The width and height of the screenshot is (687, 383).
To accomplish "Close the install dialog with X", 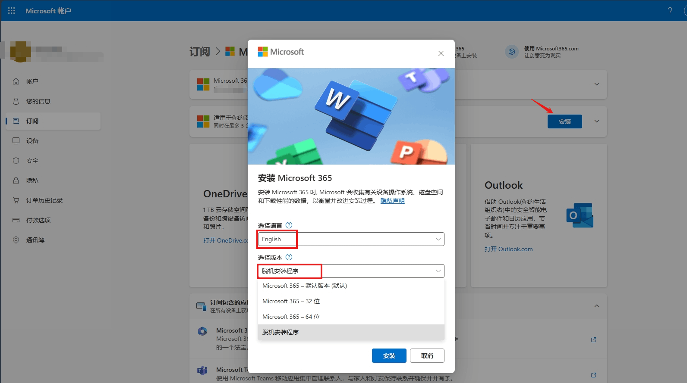I will coord(441,53).
